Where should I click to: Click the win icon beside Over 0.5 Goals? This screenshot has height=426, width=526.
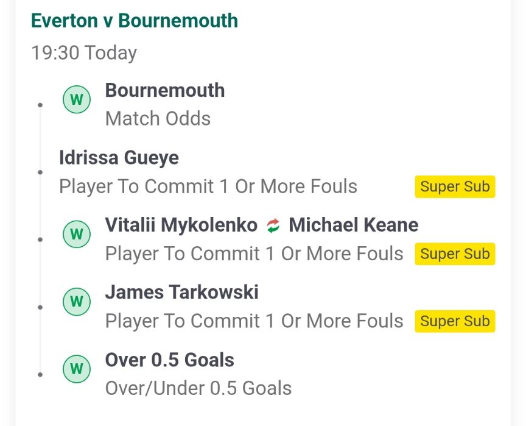(77, 367)
